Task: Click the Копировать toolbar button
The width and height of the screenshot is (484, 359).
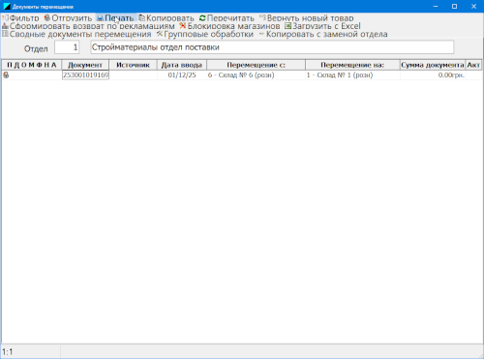Action: 166,18
